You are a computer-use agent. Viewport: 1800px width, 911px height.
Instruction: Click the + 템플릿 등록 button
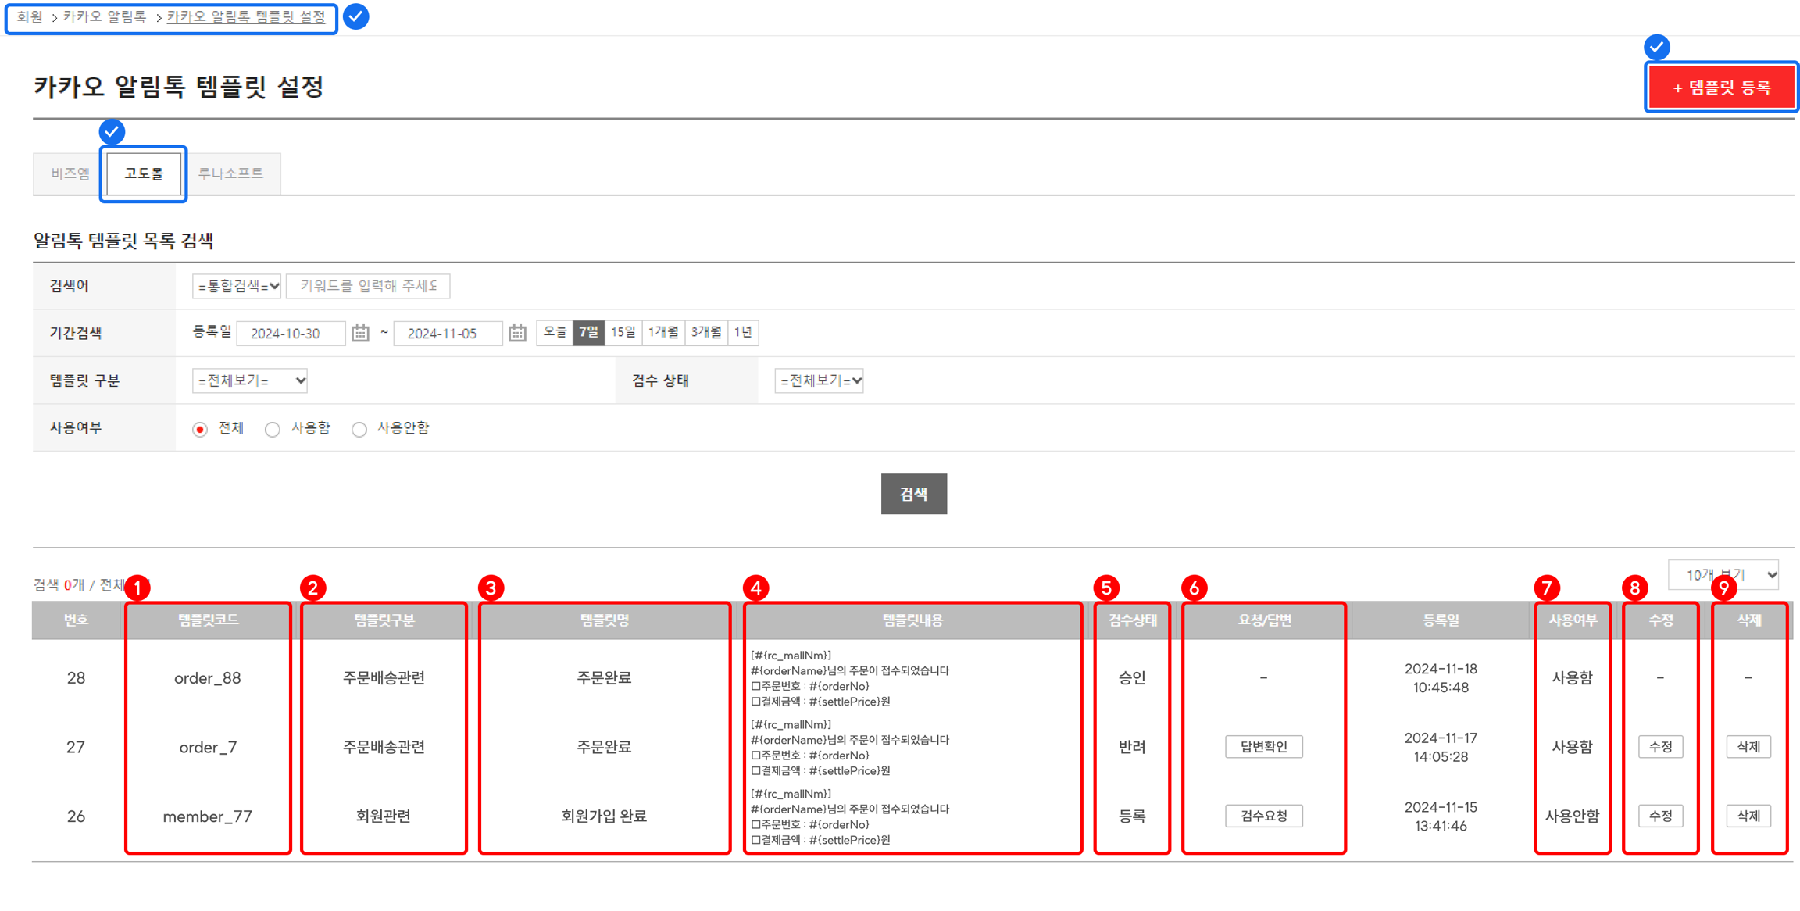(x=1721, y=88)
